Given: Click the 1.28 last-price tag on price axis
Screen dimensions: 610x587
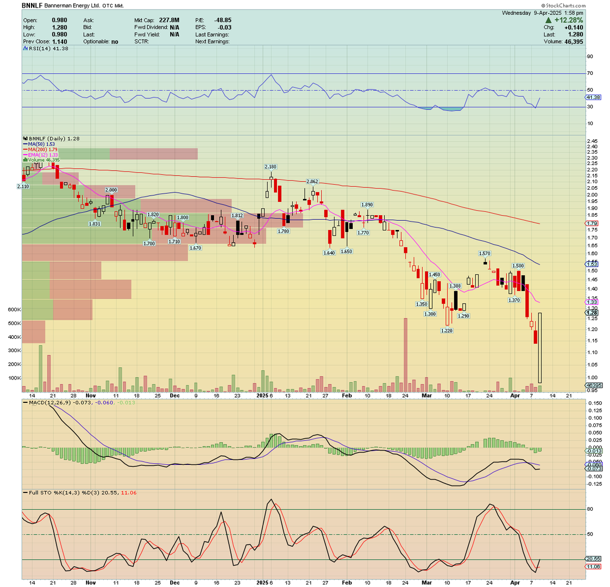Looking at the screenshot, I should [592, 313].
